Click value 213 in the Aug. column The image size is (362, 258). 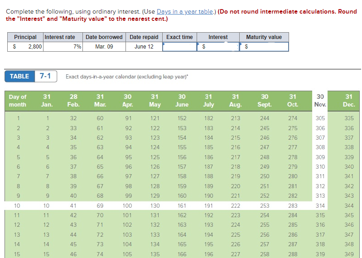coord(236,118)
